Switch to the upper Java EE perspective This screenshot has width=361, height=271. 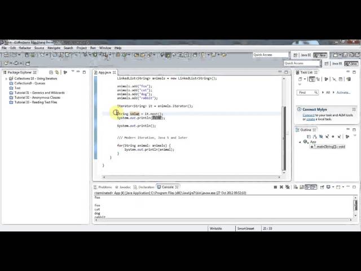click(x=306, y=55)
